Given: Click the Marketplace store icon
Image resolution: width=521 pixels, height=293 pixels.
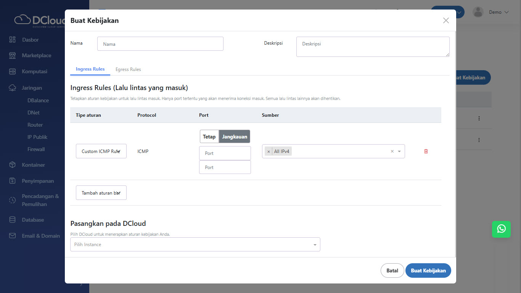Looking at the screenshot, I should click(x=13, y=55).
